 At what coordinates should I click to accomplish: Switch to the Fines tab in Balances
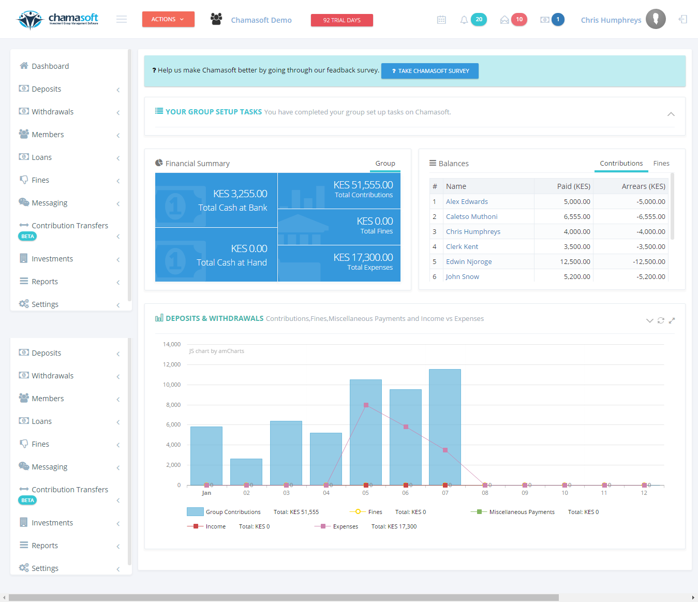(x=661, y=164)
